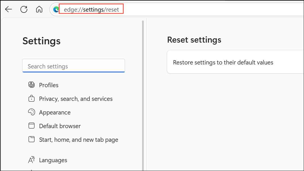
Task: Click the Edge logo in the address bar
Action: click(x=56, y=10)
